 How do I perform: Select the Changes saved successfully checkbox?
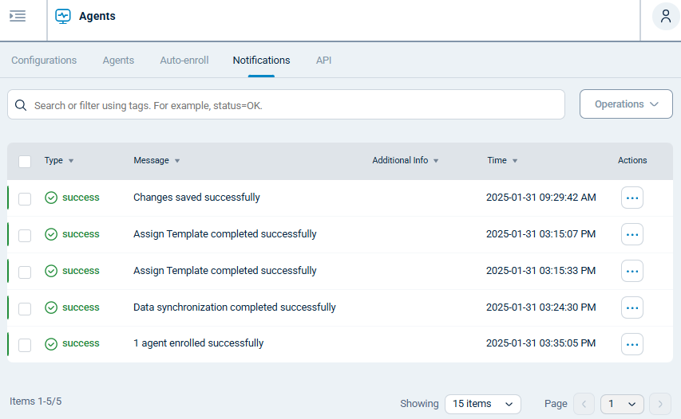pyautogui.click(x=25, y=198)
